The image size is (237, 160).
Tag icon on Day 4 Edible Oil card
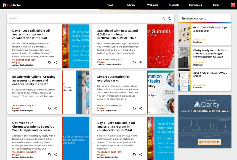click(135, 155)
